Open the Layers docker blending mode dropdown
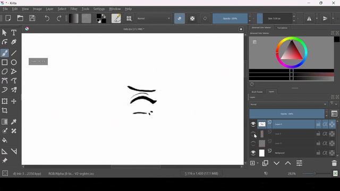This screenshot has height=191, width=340. (288, 105)
